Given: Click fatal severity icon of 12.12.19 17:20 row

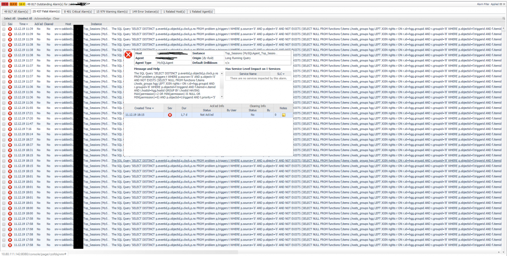Looking at the screenshot, I should click(10, 118).
